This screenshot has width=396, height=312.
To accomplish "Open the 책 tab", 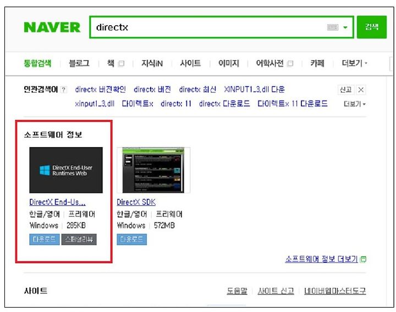I will pyautogui.click(x=111, y=63).
